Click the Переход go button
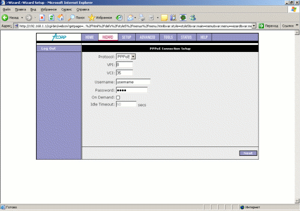 pos(268,26)
